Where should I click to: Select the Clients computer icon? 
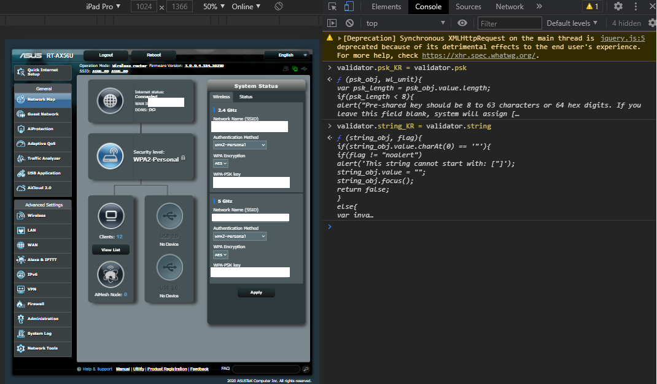click(x=111, y=216)
